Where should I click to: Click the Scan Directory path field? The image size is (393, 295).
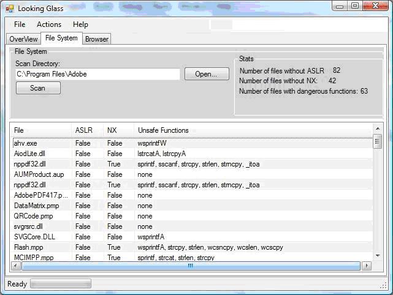(97, 74)
